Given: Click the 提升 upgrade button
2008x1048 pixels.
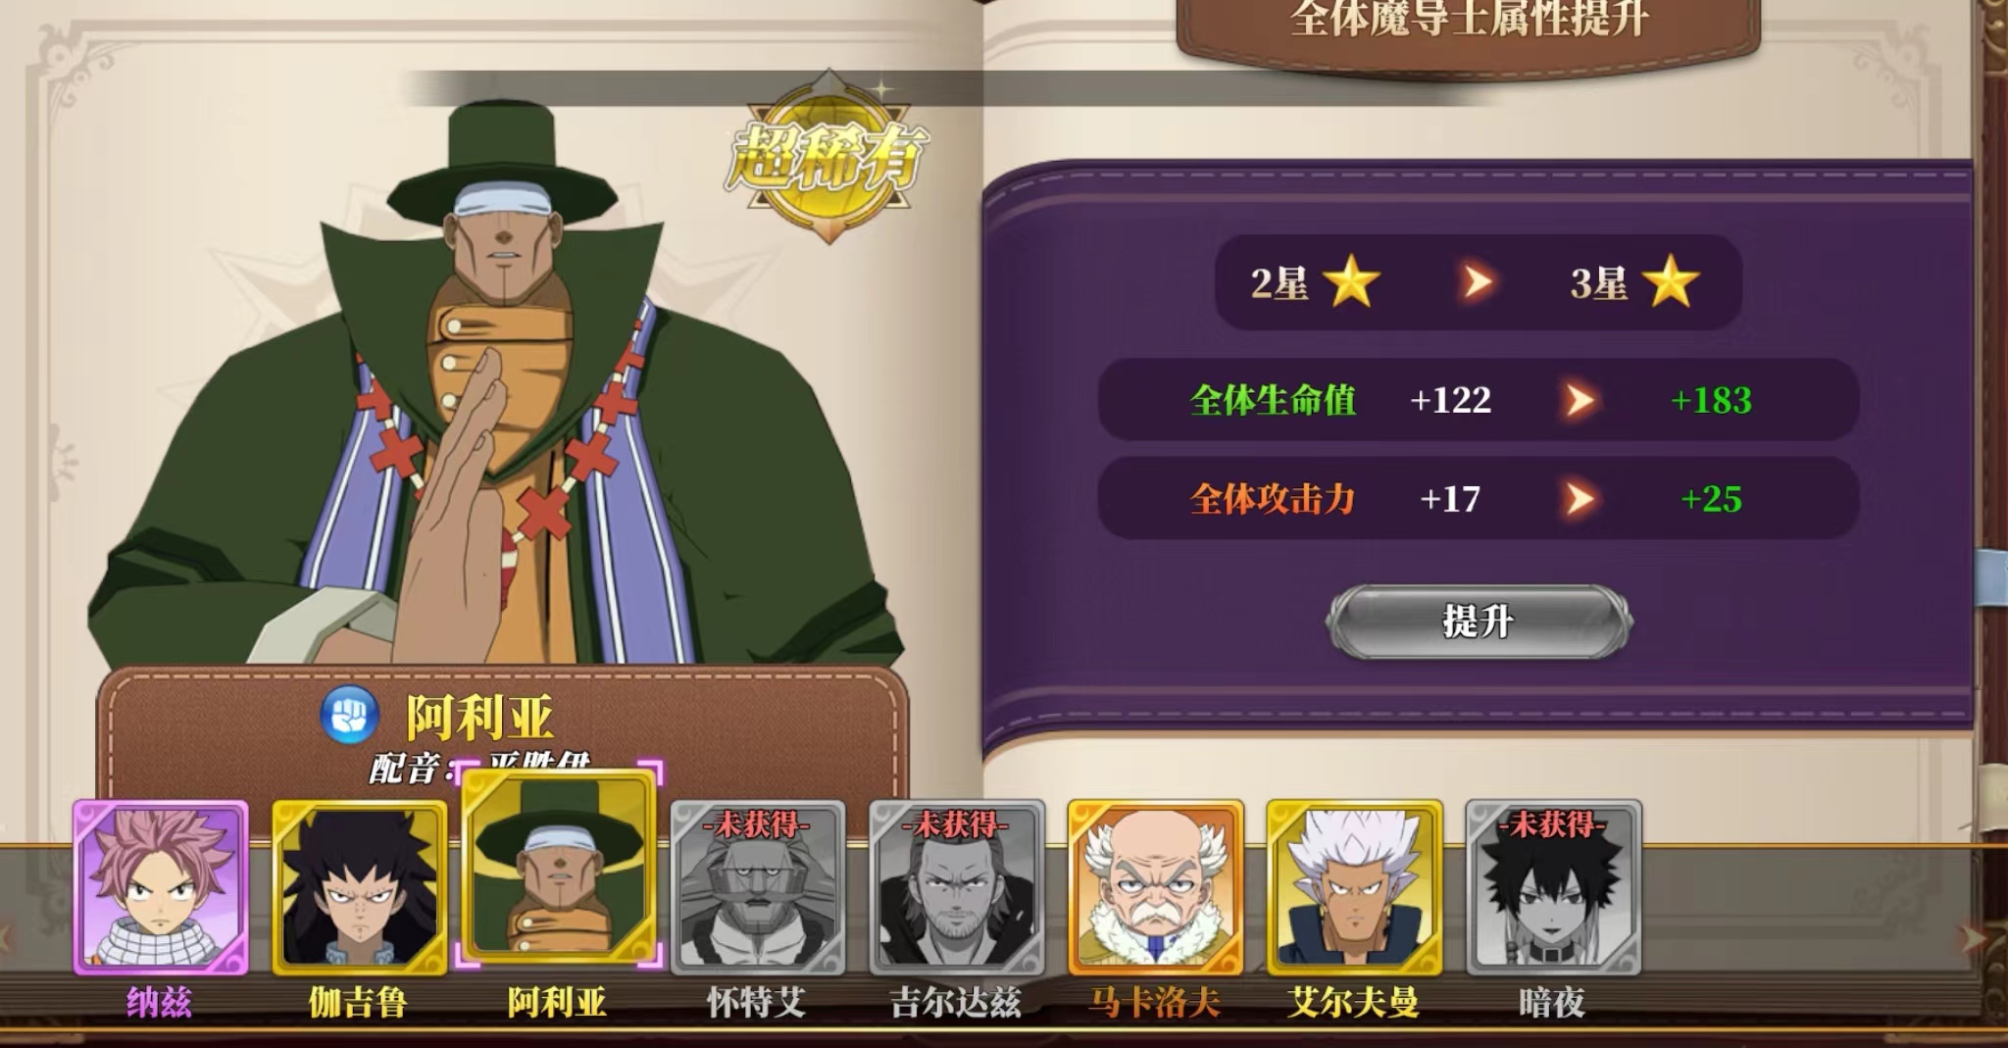Looking at the screenshot, I should click(x=1479, y=622).
